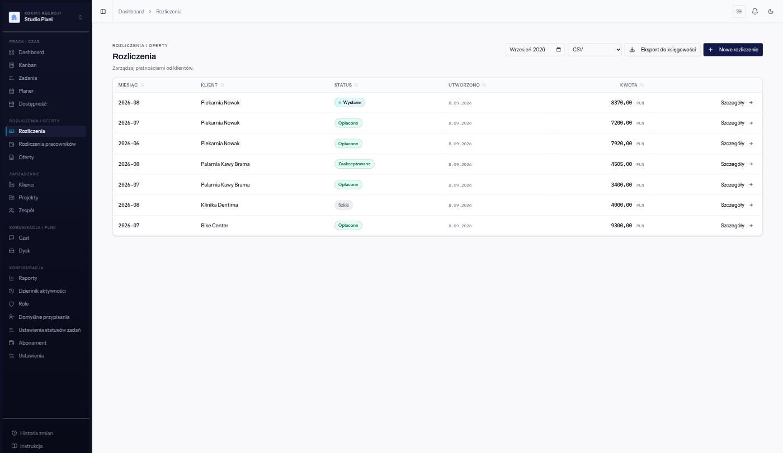
Task: Click the Nowe rozliczenie button
Action: pos(733,50)
